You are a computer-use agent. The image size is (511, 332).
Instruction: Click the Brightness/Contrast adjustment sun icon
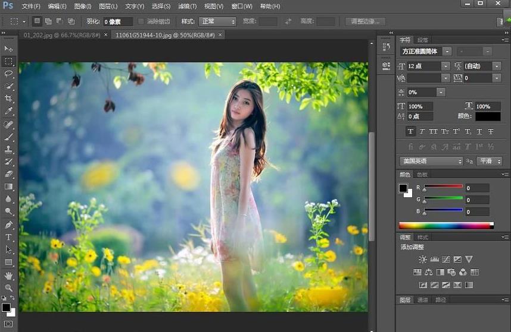(423, 260)
